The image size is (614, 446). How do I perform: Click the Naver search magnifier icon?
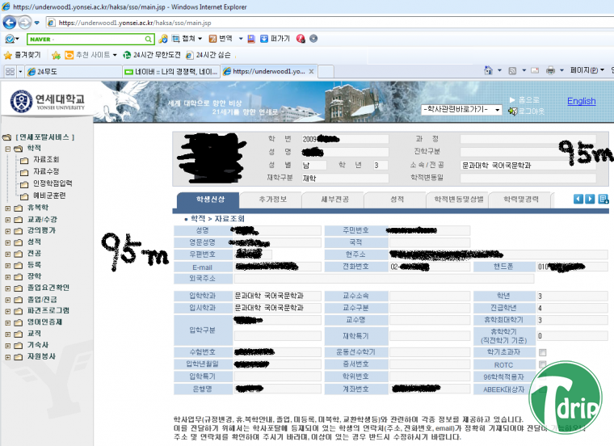(x=148, y=39)
